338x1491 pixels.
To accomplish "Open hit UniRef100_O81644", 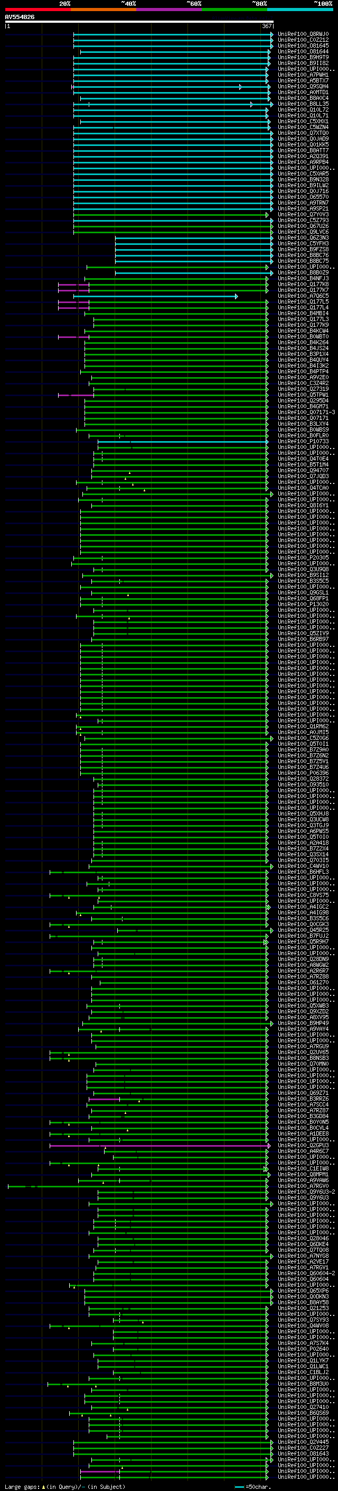I will (303, 51).
